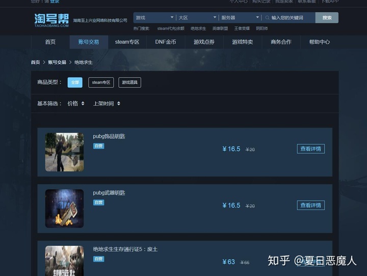Open the pubg饰品钥匙 product thumbnail

pyautogui.click(x=64, y=152)
